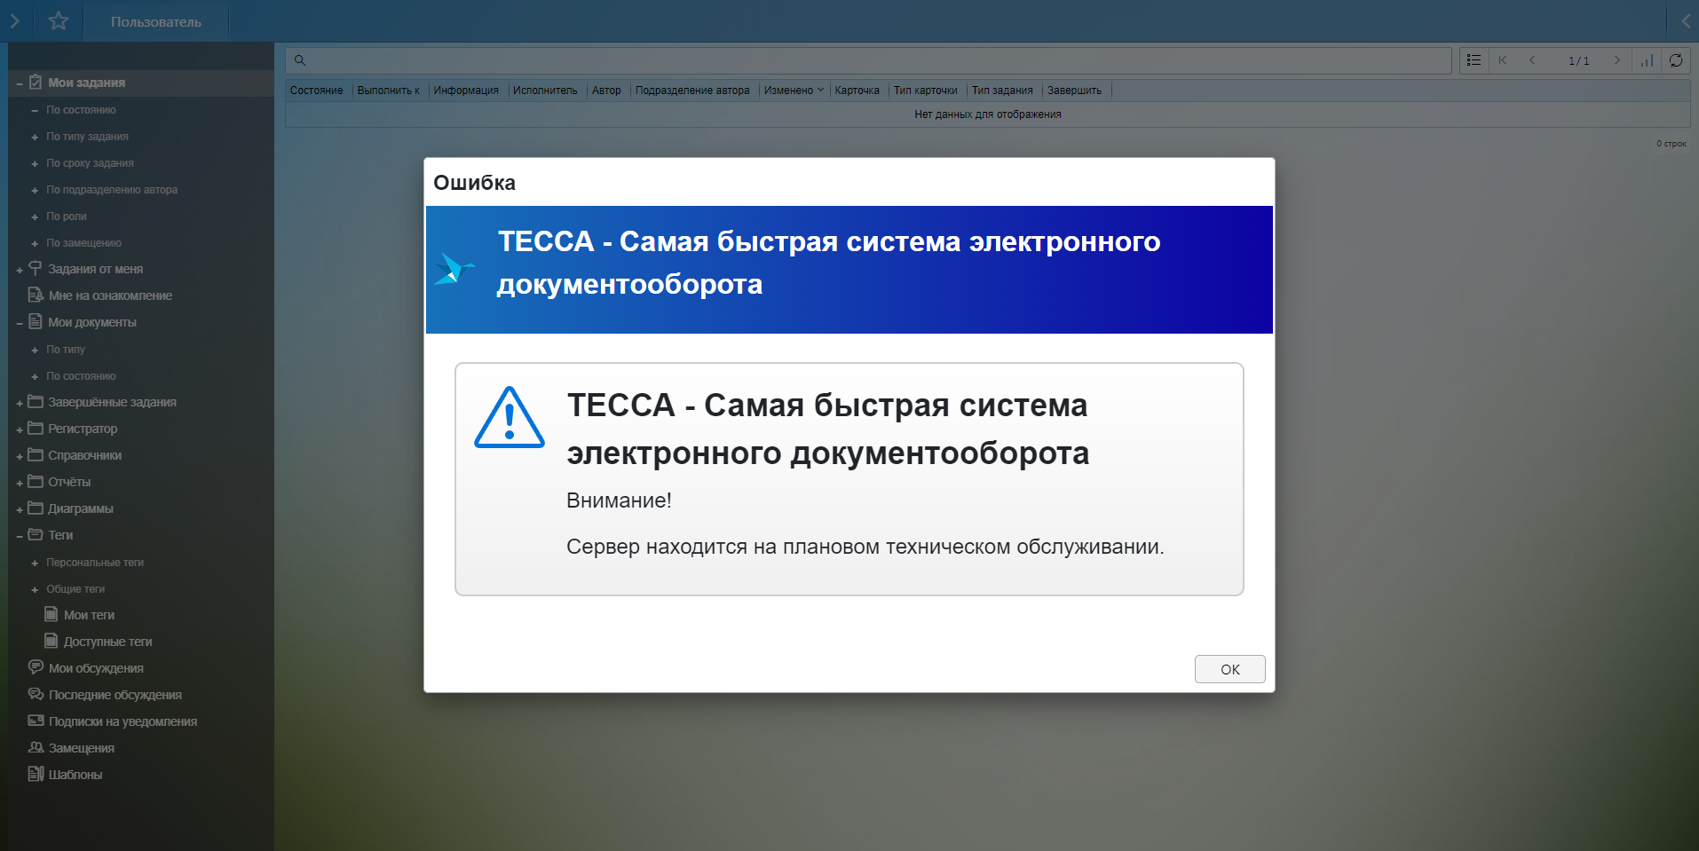The image size is (1699, 851).
Task: Click Последние обсуждения chat bubbles icon
Action: [36, 694]
